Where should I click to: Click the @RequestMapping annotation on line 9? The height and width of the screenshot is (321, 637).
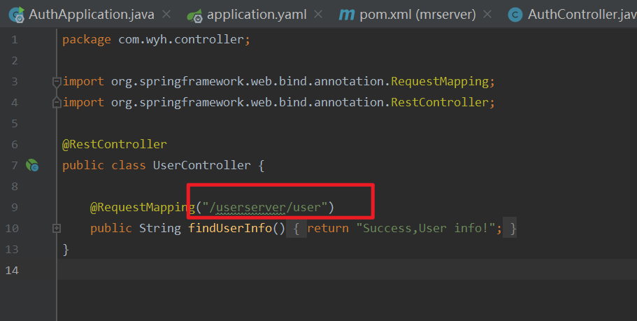143,208
